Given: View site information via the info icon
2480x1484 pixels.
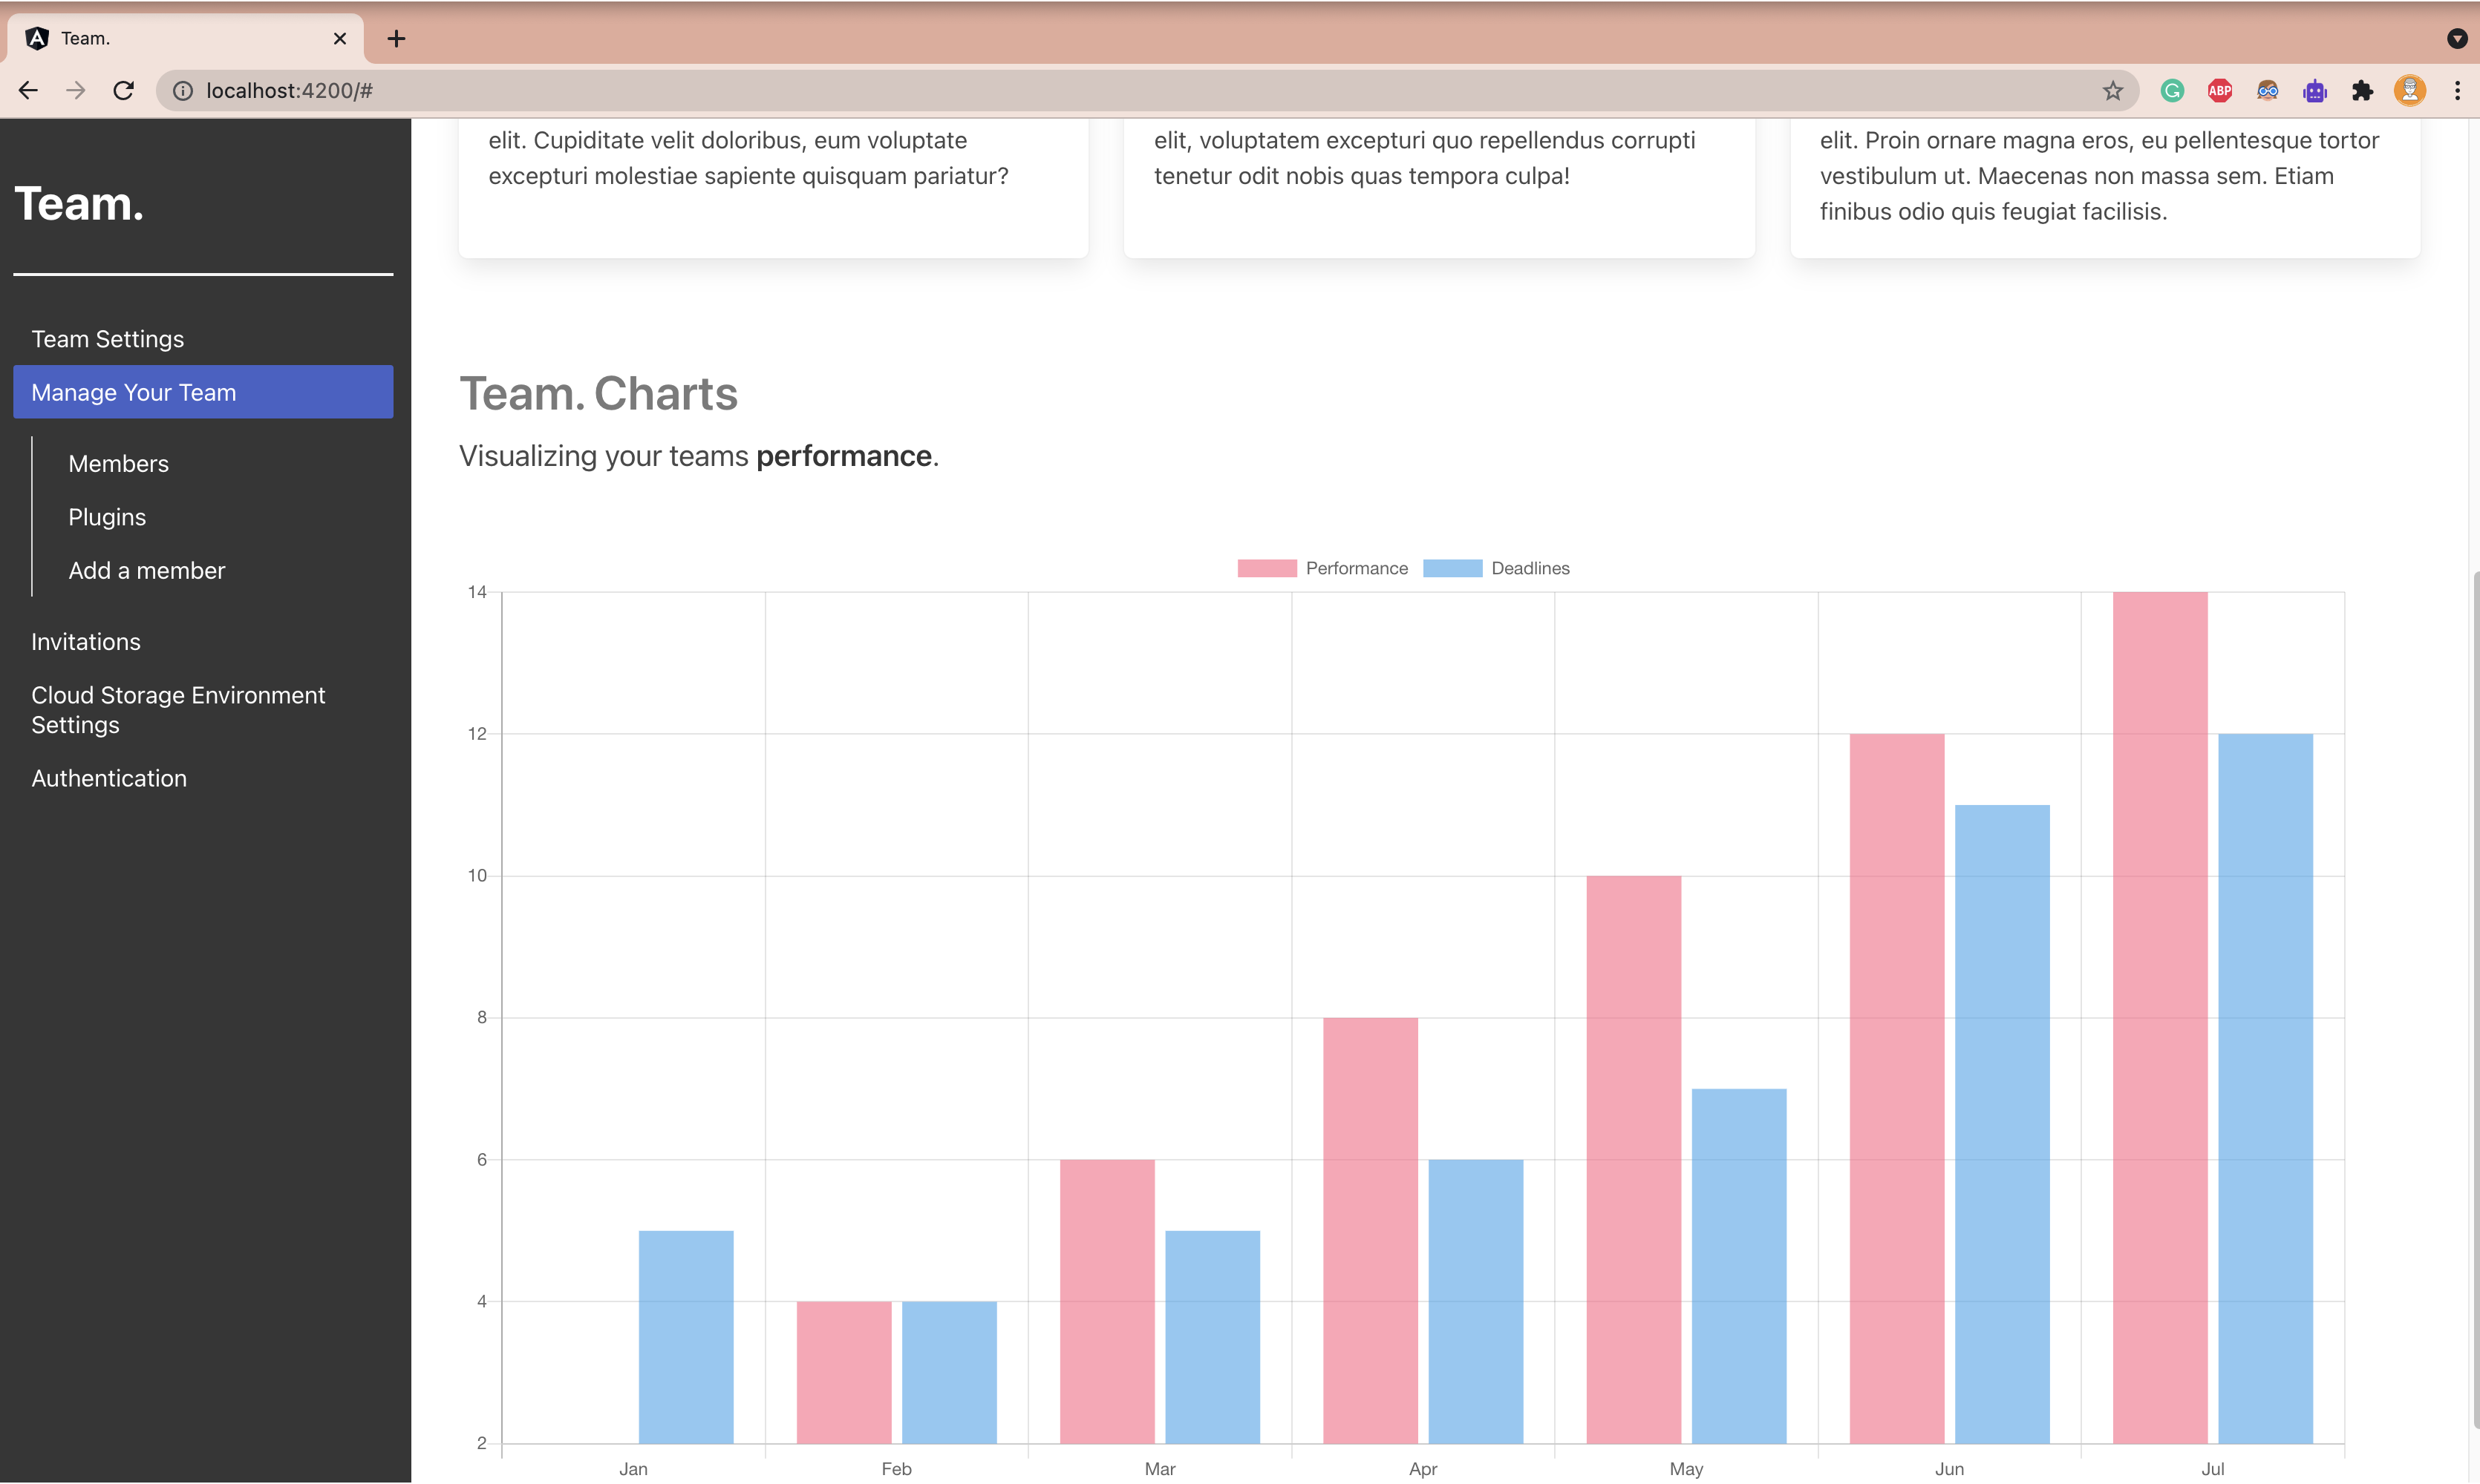Looking at the screenshot, I should tap(182, 90).
